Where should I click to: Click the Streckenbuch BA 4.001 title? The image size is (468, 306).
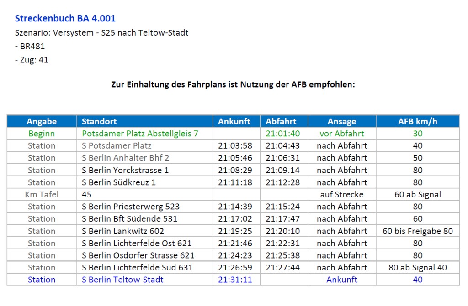65,19
